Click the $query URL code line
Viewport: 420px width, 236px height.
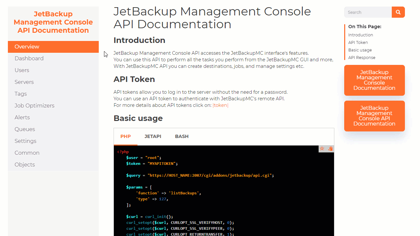point(200,175)
